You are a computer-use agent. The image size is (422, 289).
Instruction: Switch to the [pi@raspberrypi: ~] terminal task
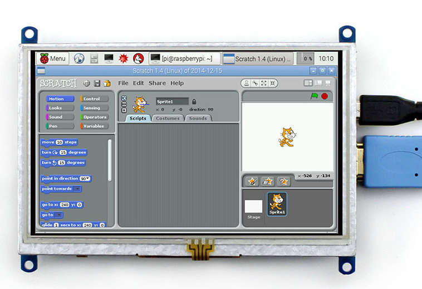pyautogui.click(x=184, y=58)
